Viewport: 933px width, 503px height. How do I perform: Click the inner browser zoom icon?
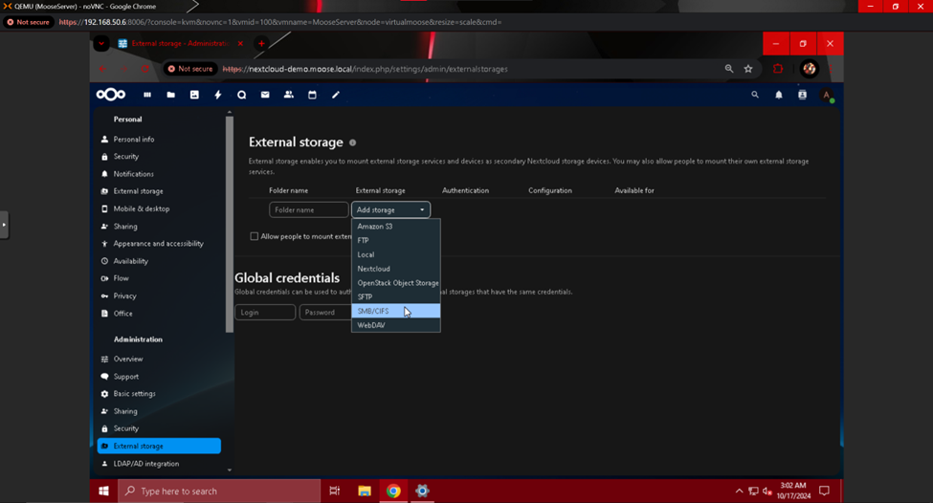[x=729, y=69]
